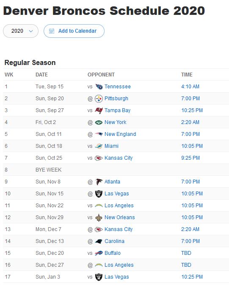Open the New England opponent link
229x285 pixels.
click(x=120, y=134)
